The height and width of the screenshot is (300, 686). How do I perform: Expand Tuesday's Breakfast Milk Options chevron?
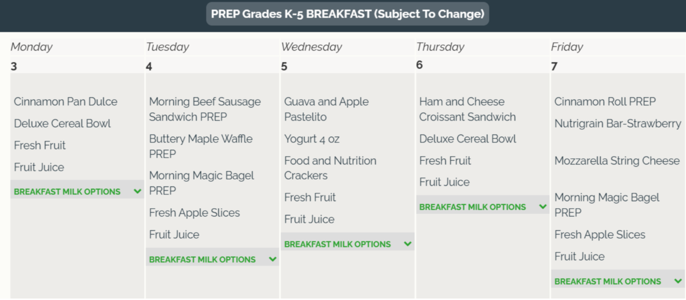coord(273,260)
